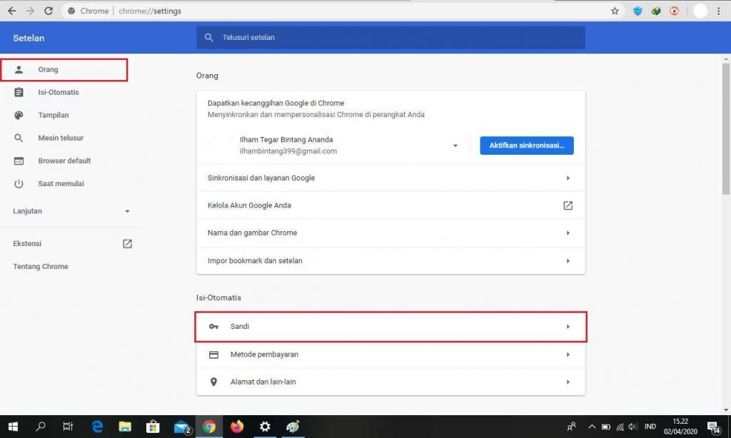Open the Sandi passwords row
The height and width of the screenshot is (438, 731).
coord(390,327)
